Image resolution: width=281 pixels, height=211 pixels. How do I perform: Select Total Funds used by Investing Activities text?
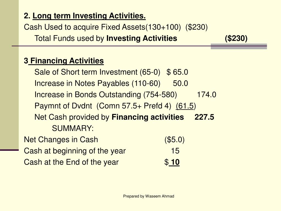(106, 38)
